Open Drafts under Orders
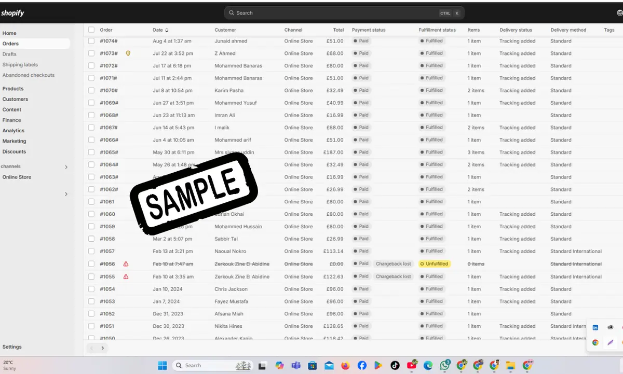This screenshot has width=623, height=374. tap(9, 54)
